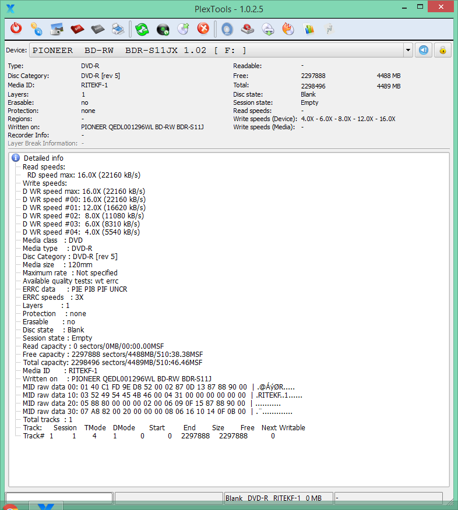
Task: Click the printer icon in toolbar
Action: pos(118,29)
